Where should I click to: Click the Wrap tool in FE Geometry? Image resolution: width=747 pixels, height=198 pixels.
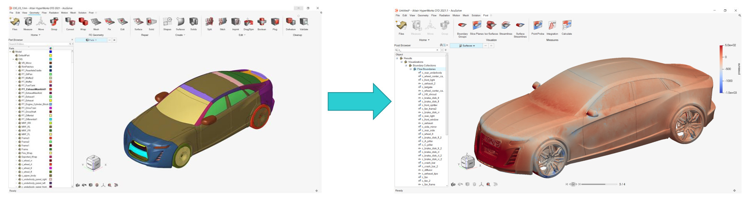83,22
